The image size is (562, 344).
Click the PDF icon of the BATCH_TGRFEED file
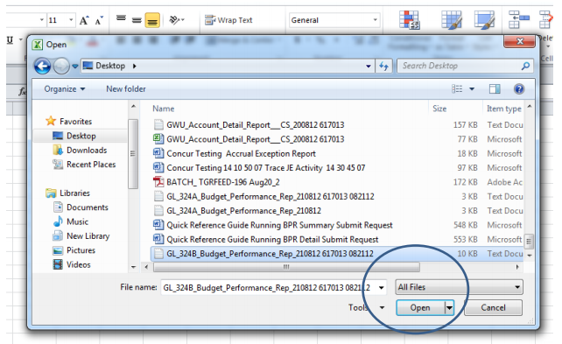158,182
